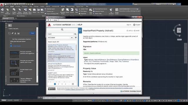The height and width of the screenshot is (105, 188).
Task: Click the help filter funnel icon
Action: click(x=76, y=38)
